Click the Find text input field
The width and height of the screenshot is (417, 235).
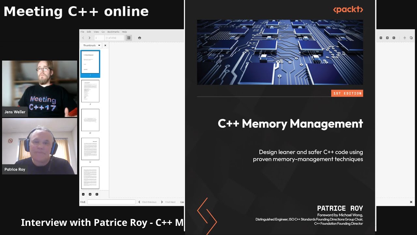click(111, 202)
